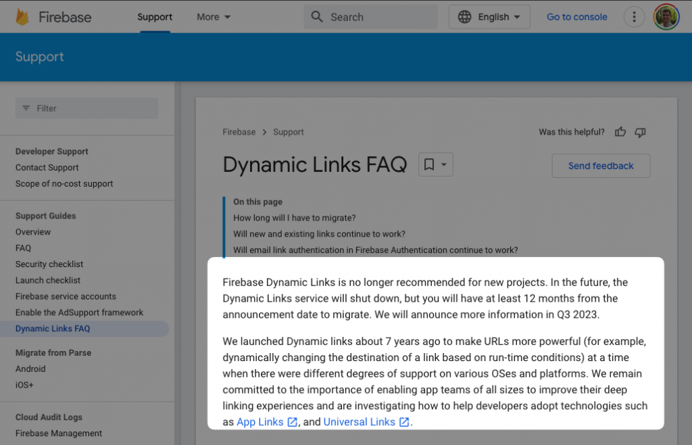Open Firebase service accounts page
The height and width of the screenshot is (445, 692).
[x=66, y=296]
